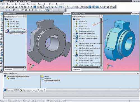
Task: Open the Справка folder in library contents
Action: 46,76
